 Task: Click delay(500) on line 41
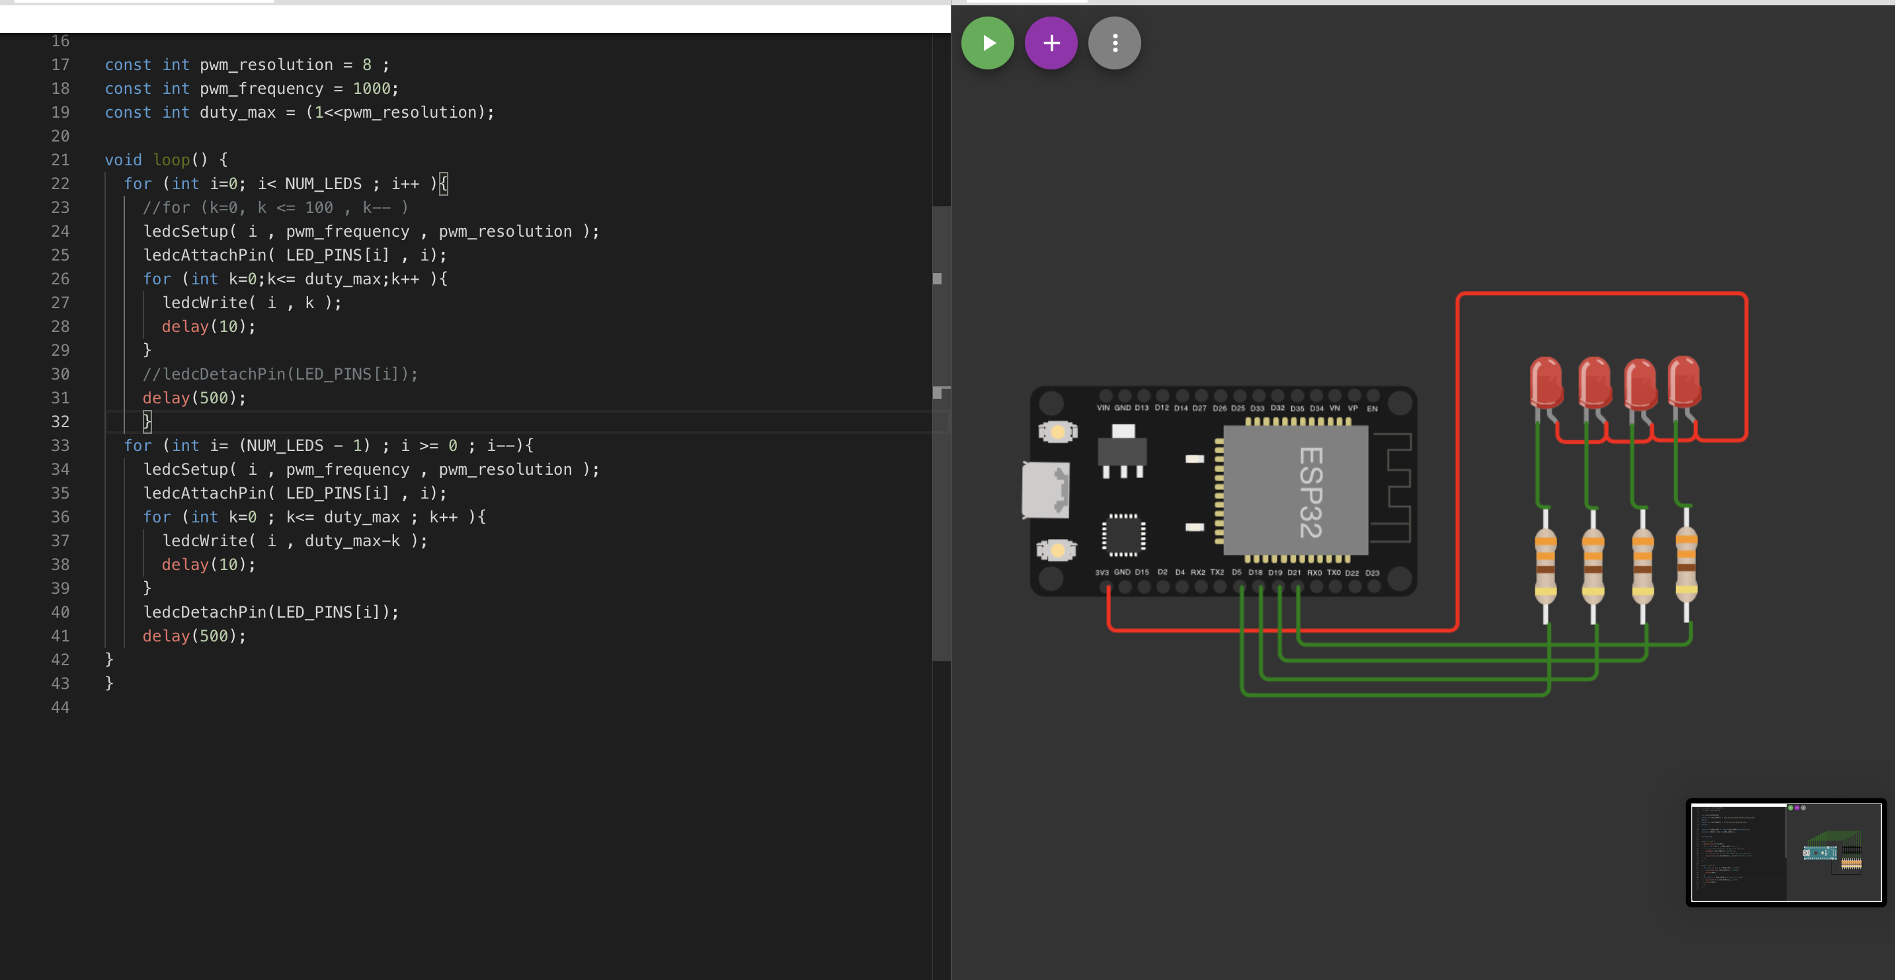click(194, 635)
